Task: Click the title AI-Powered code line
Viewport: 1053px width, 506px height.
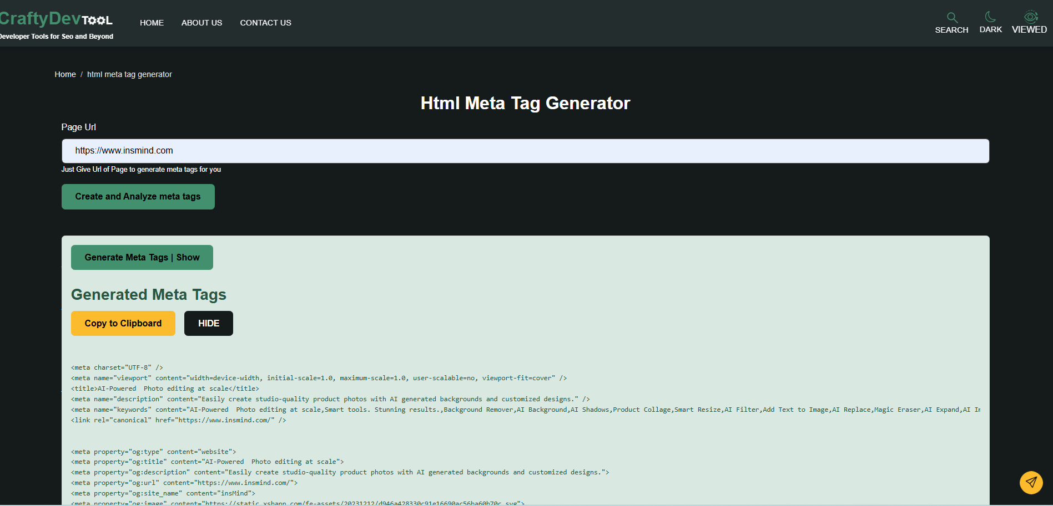Action: pos(165,389)
